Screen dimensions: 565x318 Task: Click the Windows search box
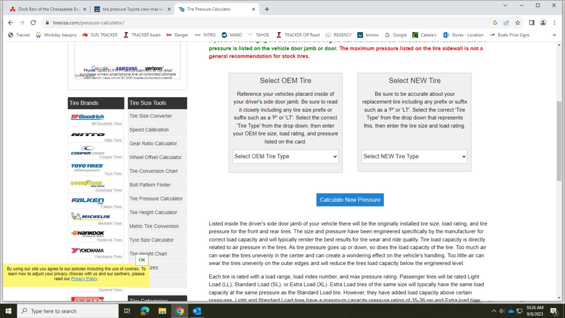tap(68, 311)
